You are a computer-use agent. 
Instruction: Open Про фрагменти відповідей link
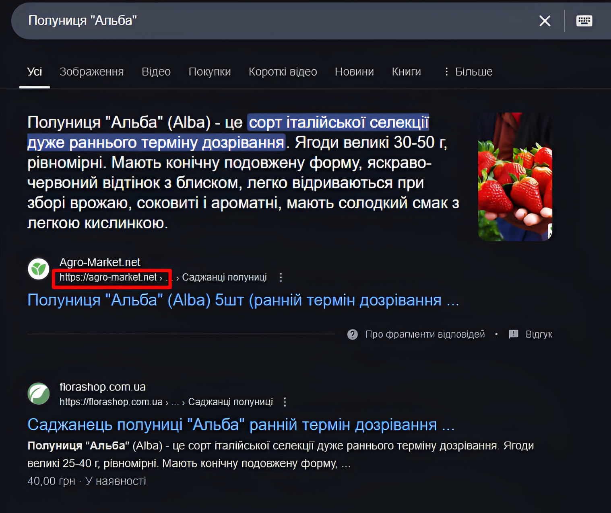coord(425,334)
